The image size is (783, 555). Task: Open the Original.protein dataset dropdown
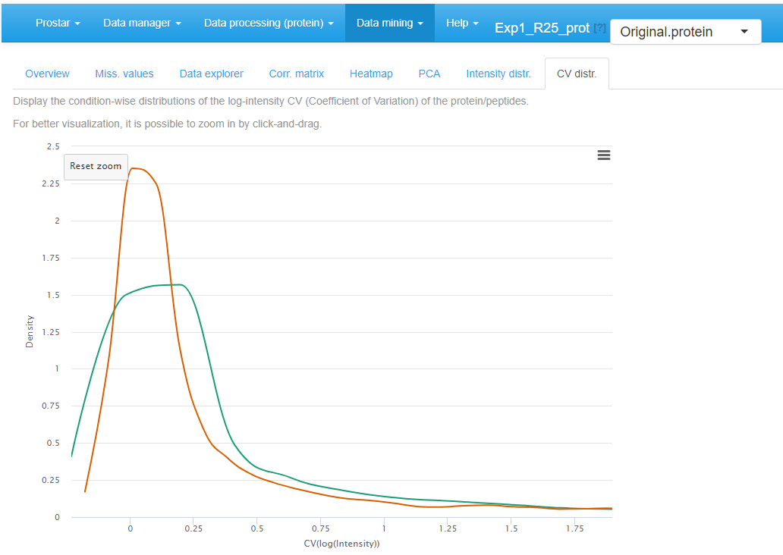(x=684, y=32)
